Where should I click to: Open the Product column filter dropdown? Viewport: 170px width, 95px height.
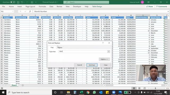14,18
